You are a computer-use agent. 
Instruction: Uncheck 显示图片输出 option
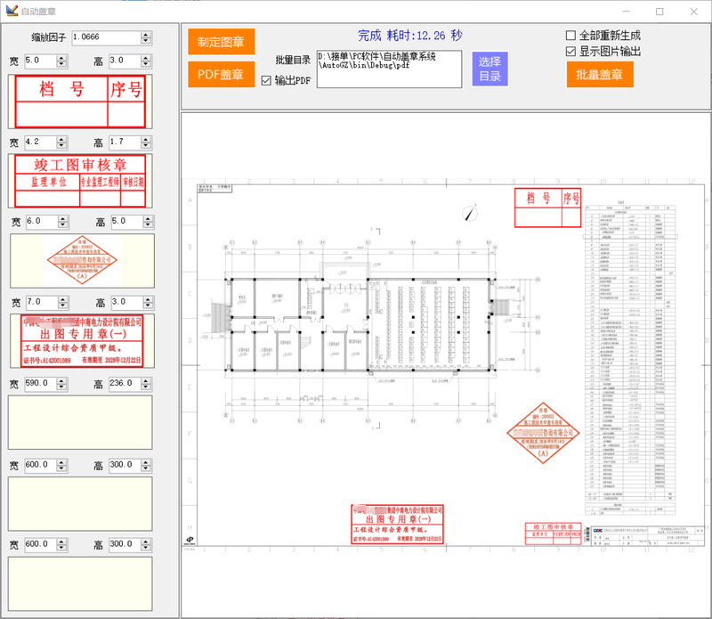tap(570, 52)
